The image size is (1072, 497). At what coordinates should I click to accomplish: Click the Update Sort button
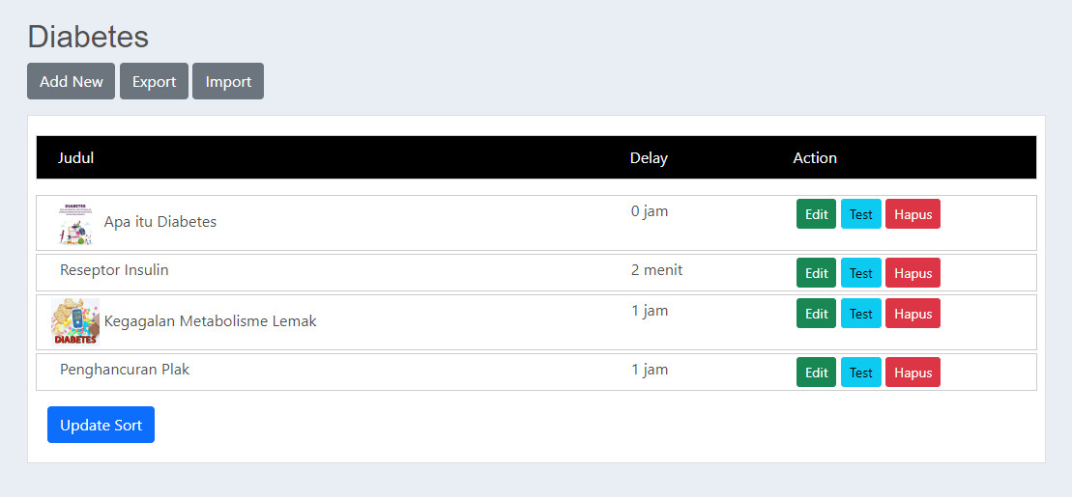(101, 425)
